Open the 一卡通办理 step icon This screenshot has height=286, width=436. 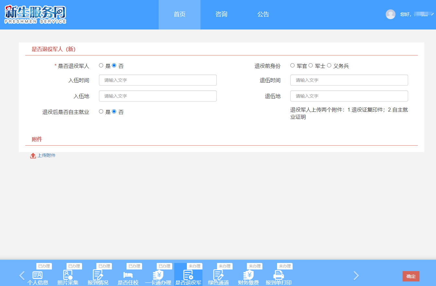(x=158, y=275)
